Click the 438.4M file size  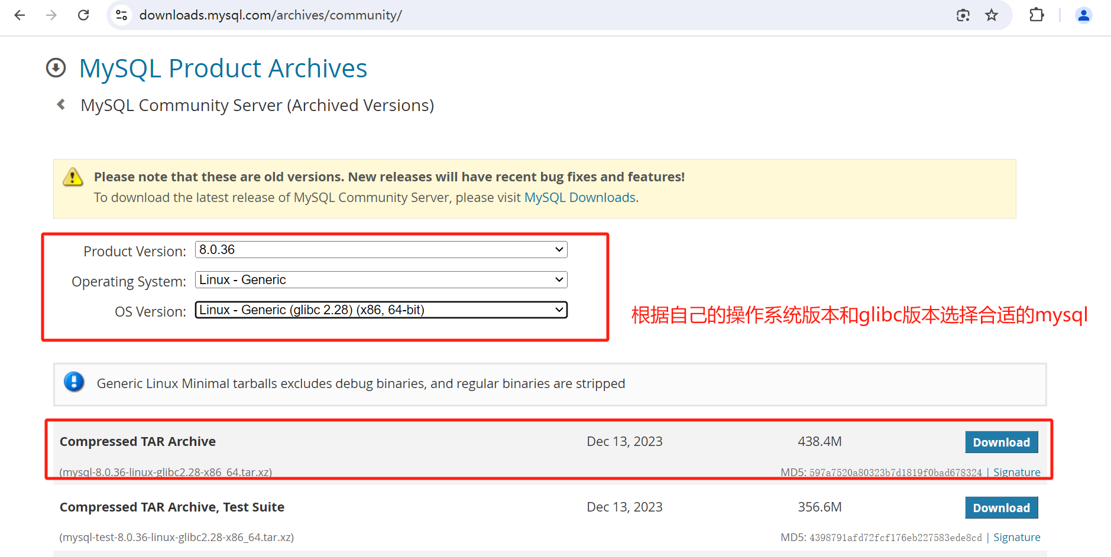tap(820, 442)
